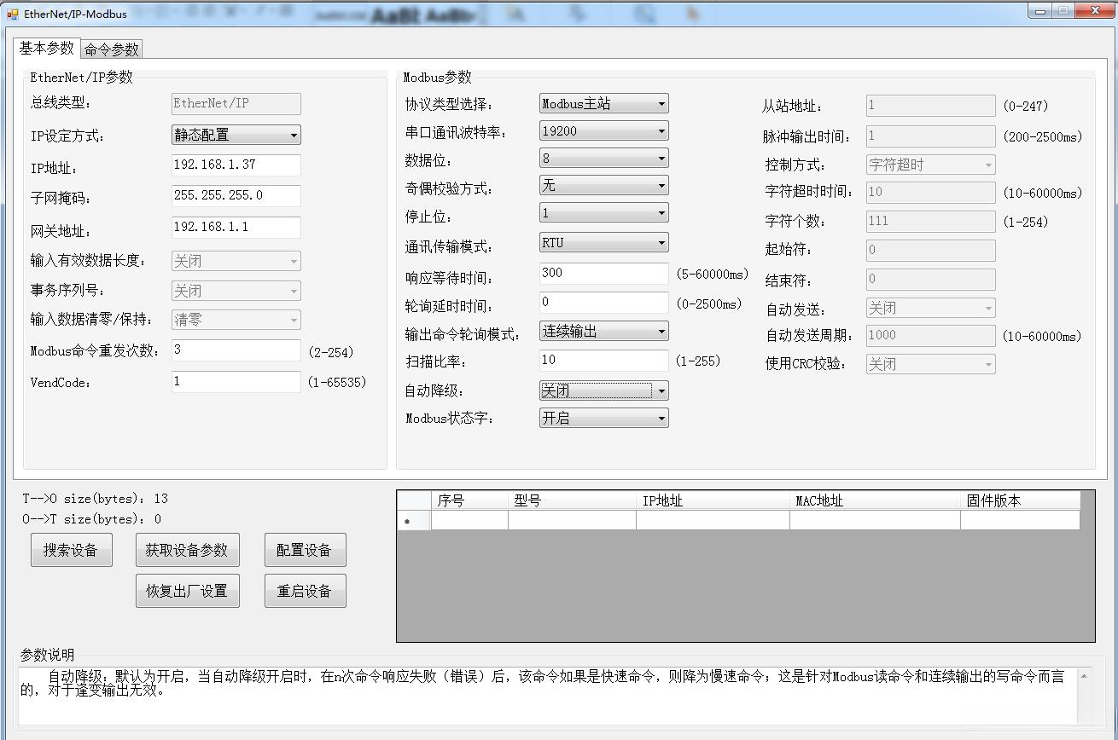Click the 获取设备参数 button
This screenshot has width=1118, height=740.
[187, 551]
